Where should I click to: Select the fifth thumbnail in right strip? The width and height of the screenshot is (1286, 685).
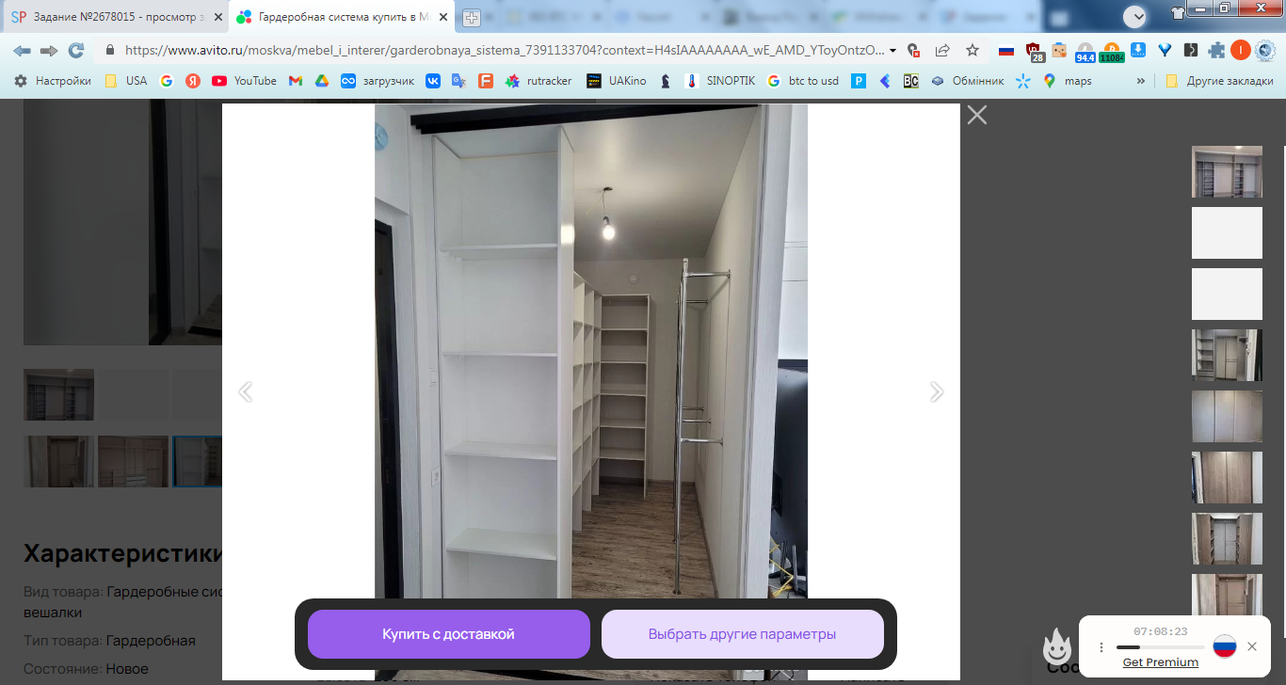(1227, 416)
